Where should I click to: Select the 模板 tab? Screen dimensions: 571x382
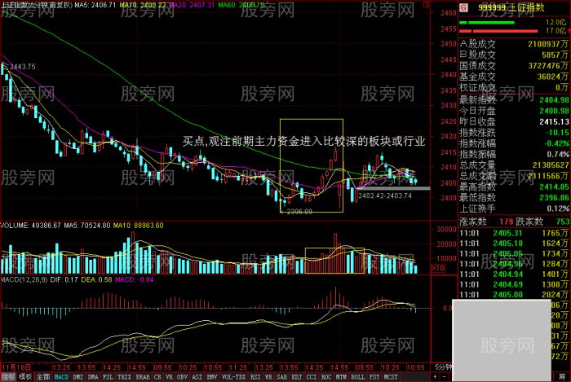[25, 377]
